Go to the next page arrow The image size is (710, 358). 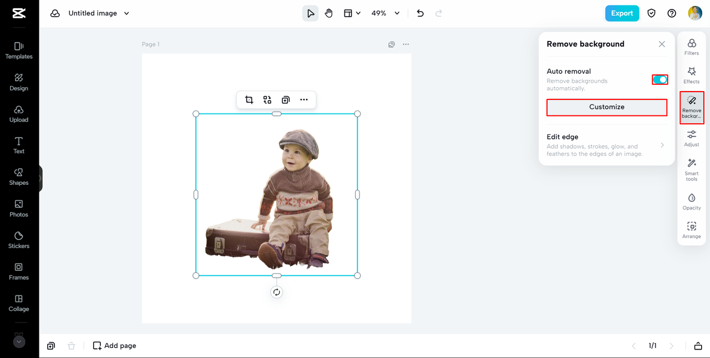(x=672, y=346)
